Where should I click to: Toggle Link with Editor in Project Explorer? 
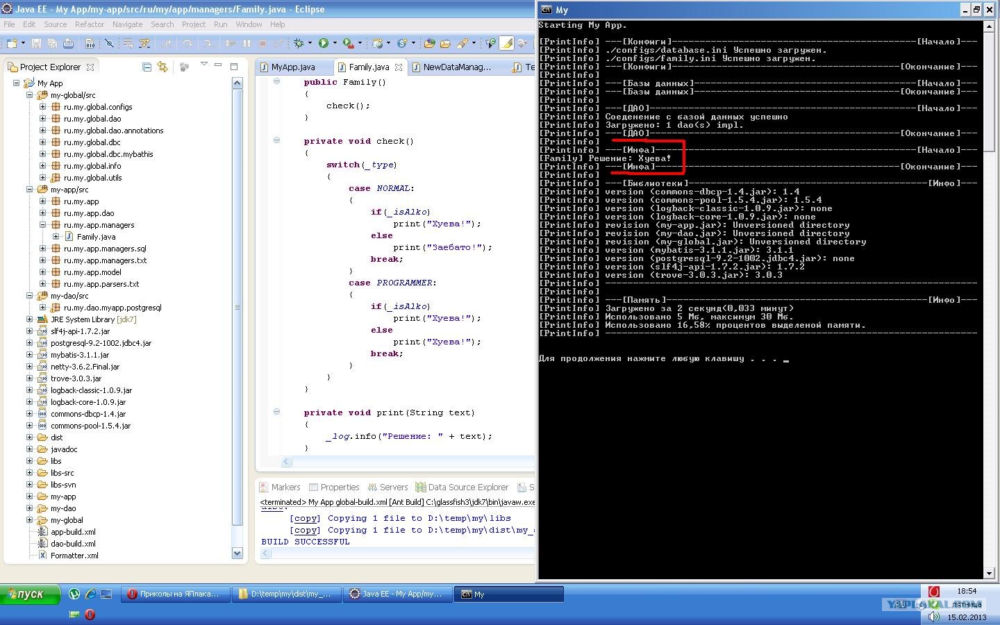tap(162, 67)
